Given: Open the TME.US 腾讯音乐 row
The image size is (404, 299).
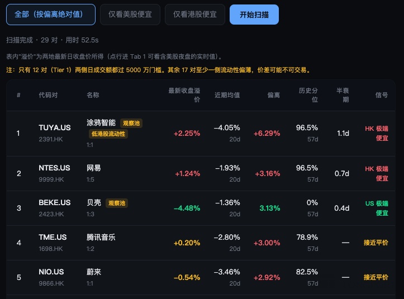Looking at the screenshot, I should coord(201,243).
